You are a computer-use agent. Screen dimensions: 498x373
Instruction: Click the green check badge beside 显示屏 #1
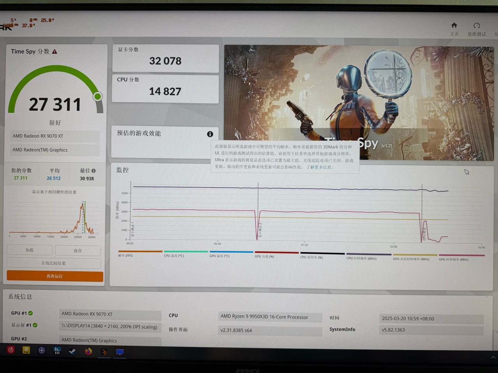pyautogui.click(x=35, y=325)
